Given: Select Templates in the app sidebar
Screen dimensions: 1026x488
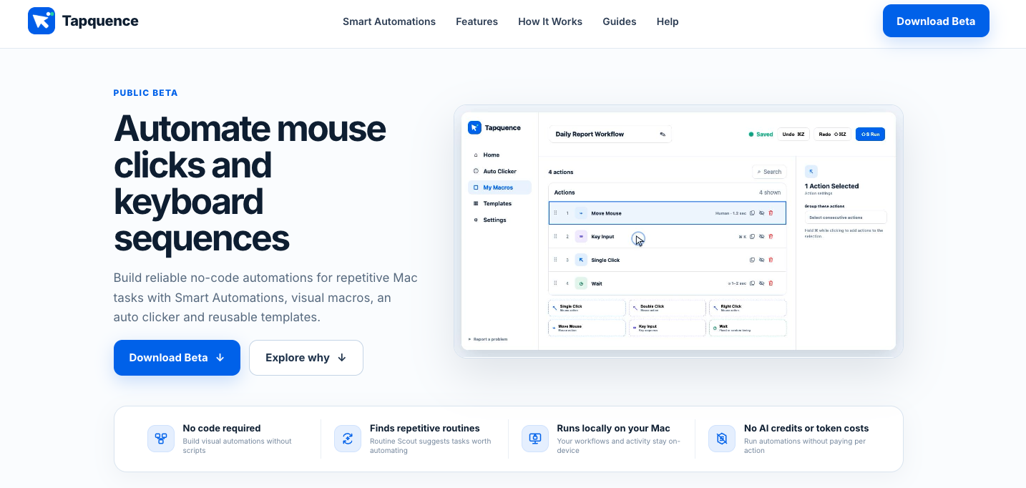Looking at the screenshot, I should [499, 204].
